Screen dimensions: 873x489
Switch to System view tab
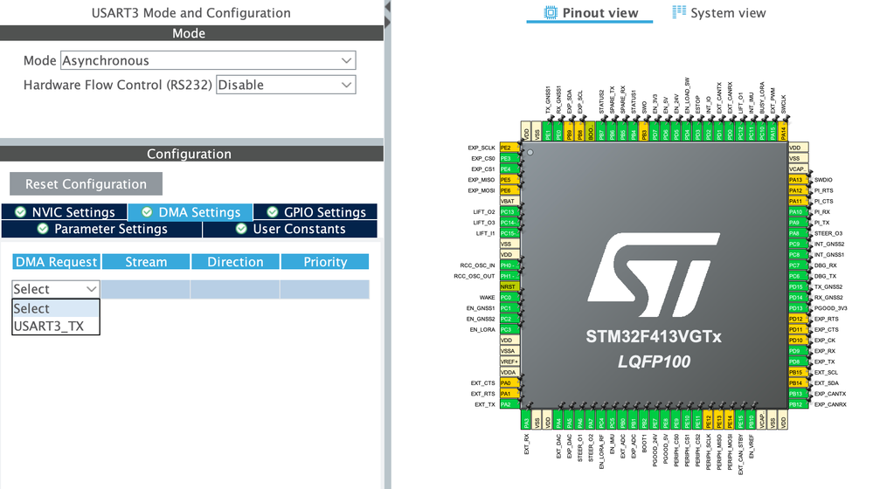(718, 13)
